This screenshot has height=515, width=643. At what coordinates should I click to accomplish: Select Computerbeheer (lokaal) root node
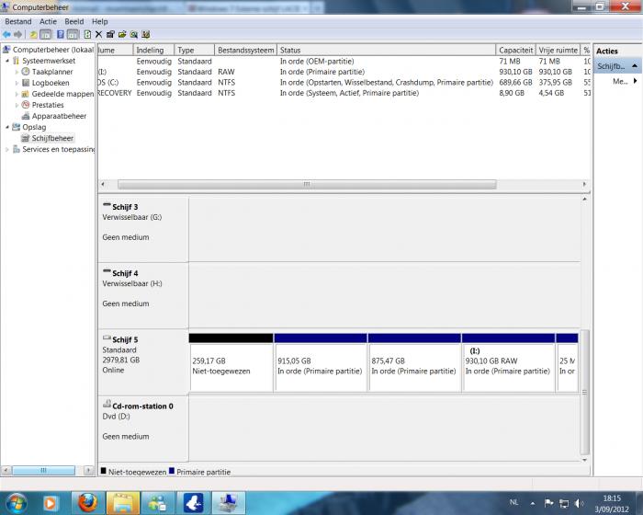[53, 50]
